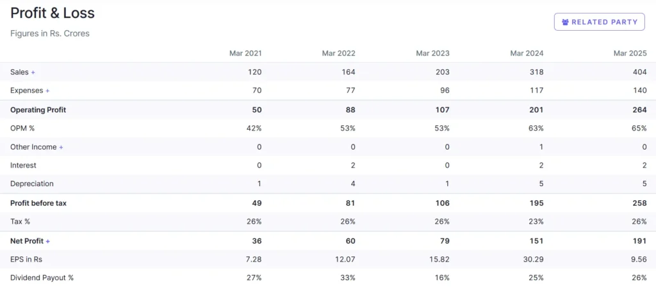The image size is (656, 289).
Task: Click the Mar 2025 Net Profit value 191
Action: point(640,241)
